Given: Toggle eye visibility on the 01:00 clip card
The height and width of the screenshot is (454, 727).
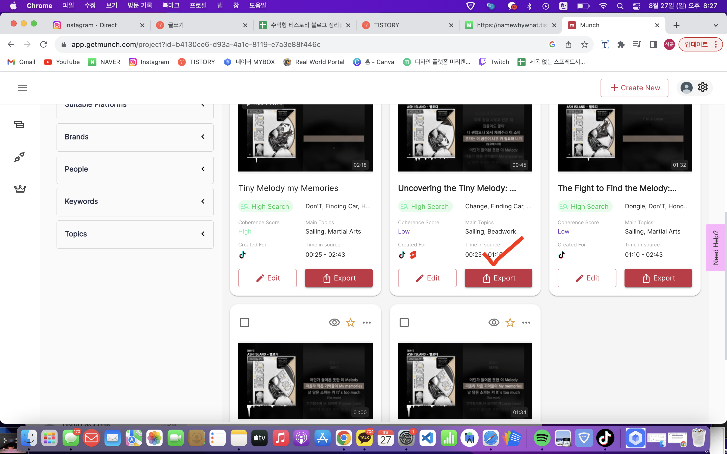Looking at the screenshot, I should (334, 323).
